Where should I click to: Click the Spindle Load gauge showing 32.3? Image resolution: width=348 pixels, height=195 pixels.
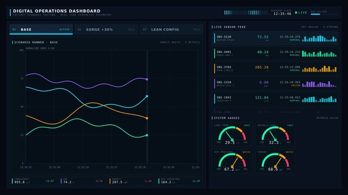275,134
